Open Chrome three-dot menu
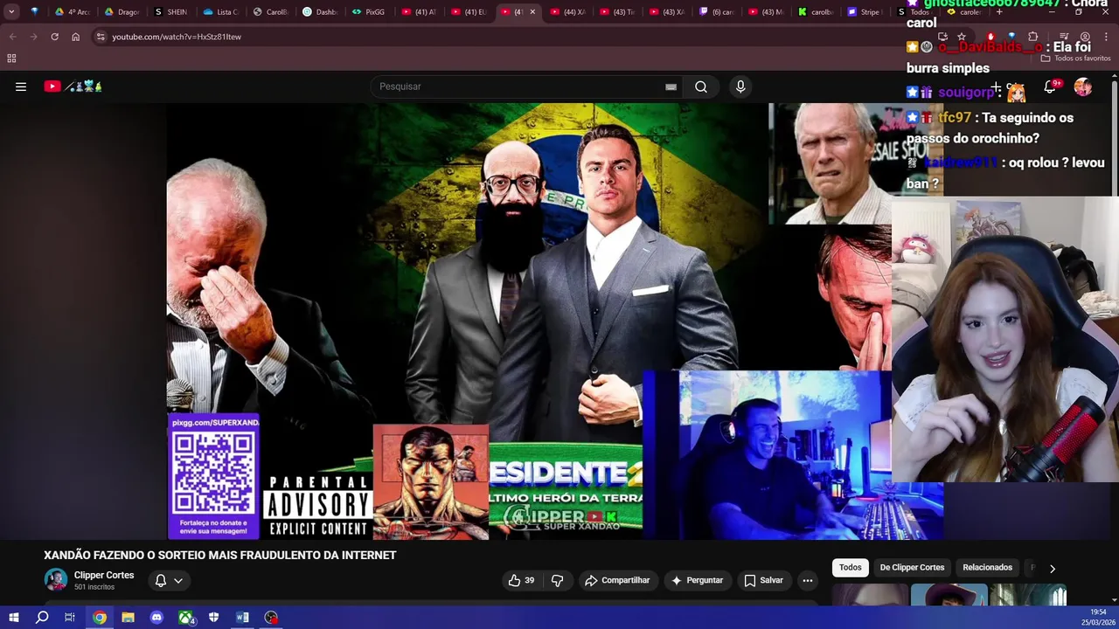This screenshot has width=1119, height=629. point(1106,37)
